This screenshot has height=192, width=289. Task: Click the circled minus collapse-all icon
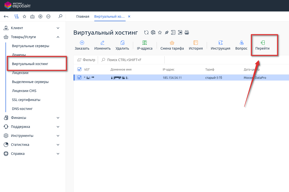[48, 17]
